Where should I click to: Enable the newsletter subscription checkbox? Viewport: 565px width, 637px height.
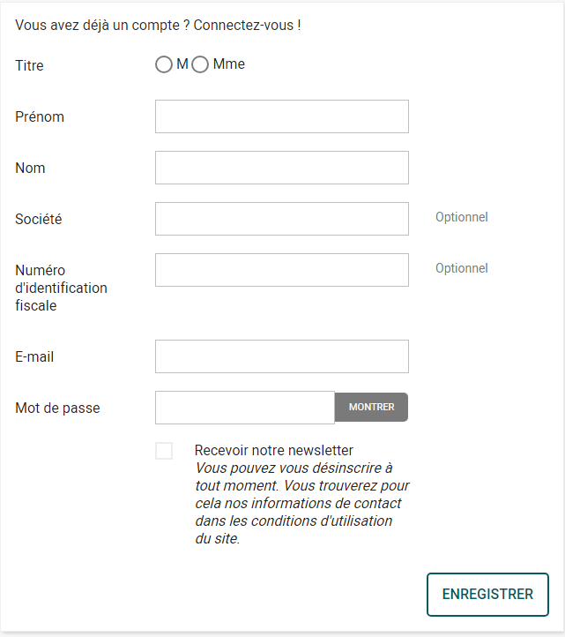point(164,451)
